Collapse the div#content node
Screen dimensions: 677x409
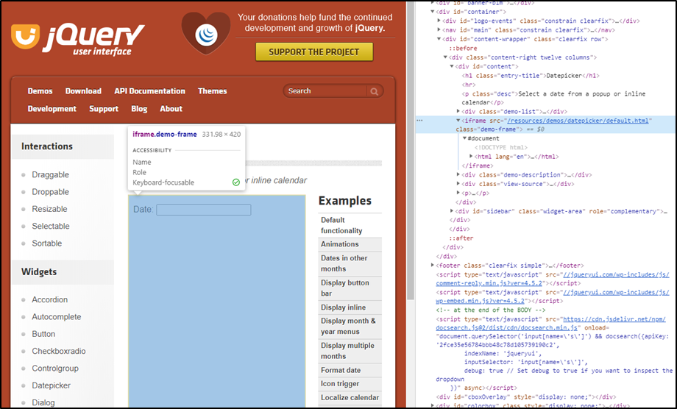click(452, 66)
